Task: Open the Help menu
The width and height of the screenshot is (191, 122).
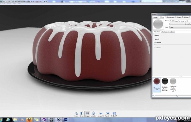Action: (19, 4)
